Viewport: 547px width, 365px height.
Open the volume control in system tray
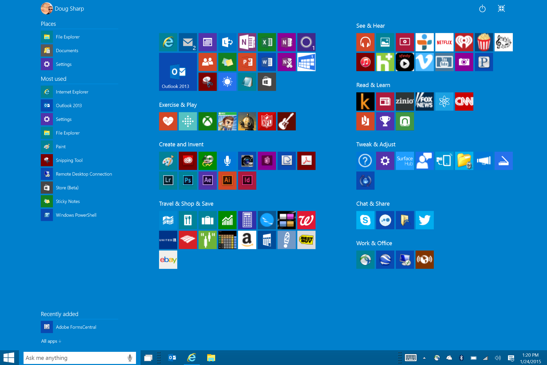coord(498,358)
